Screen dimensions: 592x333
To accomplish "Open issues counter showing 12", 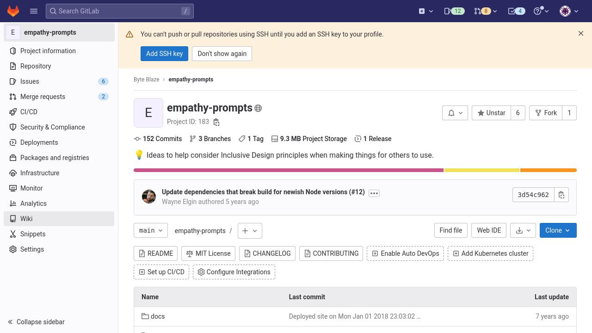I will click(x=454, y=11).
